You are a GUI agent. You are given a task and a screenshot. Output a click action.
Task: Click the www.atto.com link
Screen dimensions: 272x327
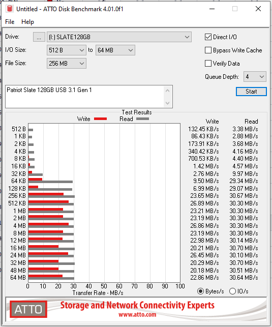(x=137, y=314)
